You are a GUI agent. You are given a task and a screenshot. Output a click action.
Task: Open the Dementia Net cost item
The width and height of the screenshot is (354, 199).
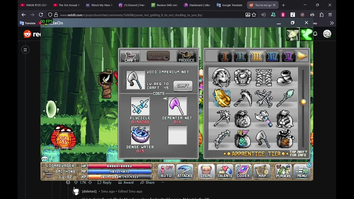coord(177,106)
